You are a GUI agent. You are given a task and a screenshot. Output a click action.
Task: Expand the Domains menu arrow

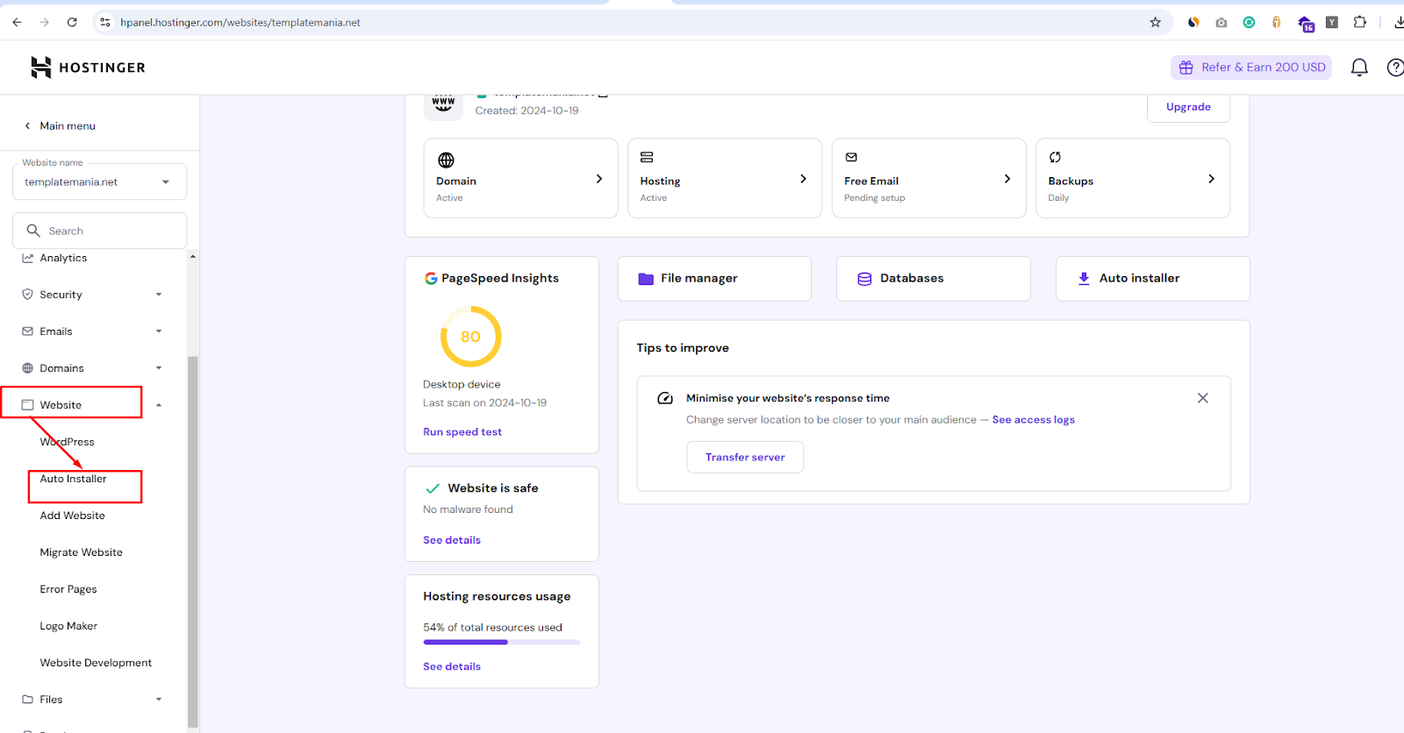[159, 368]
